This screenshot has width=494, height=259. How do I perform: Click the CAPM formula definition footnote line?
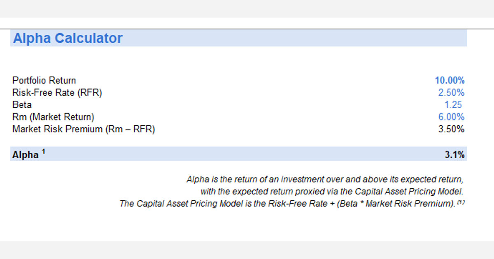click(287, 204)
